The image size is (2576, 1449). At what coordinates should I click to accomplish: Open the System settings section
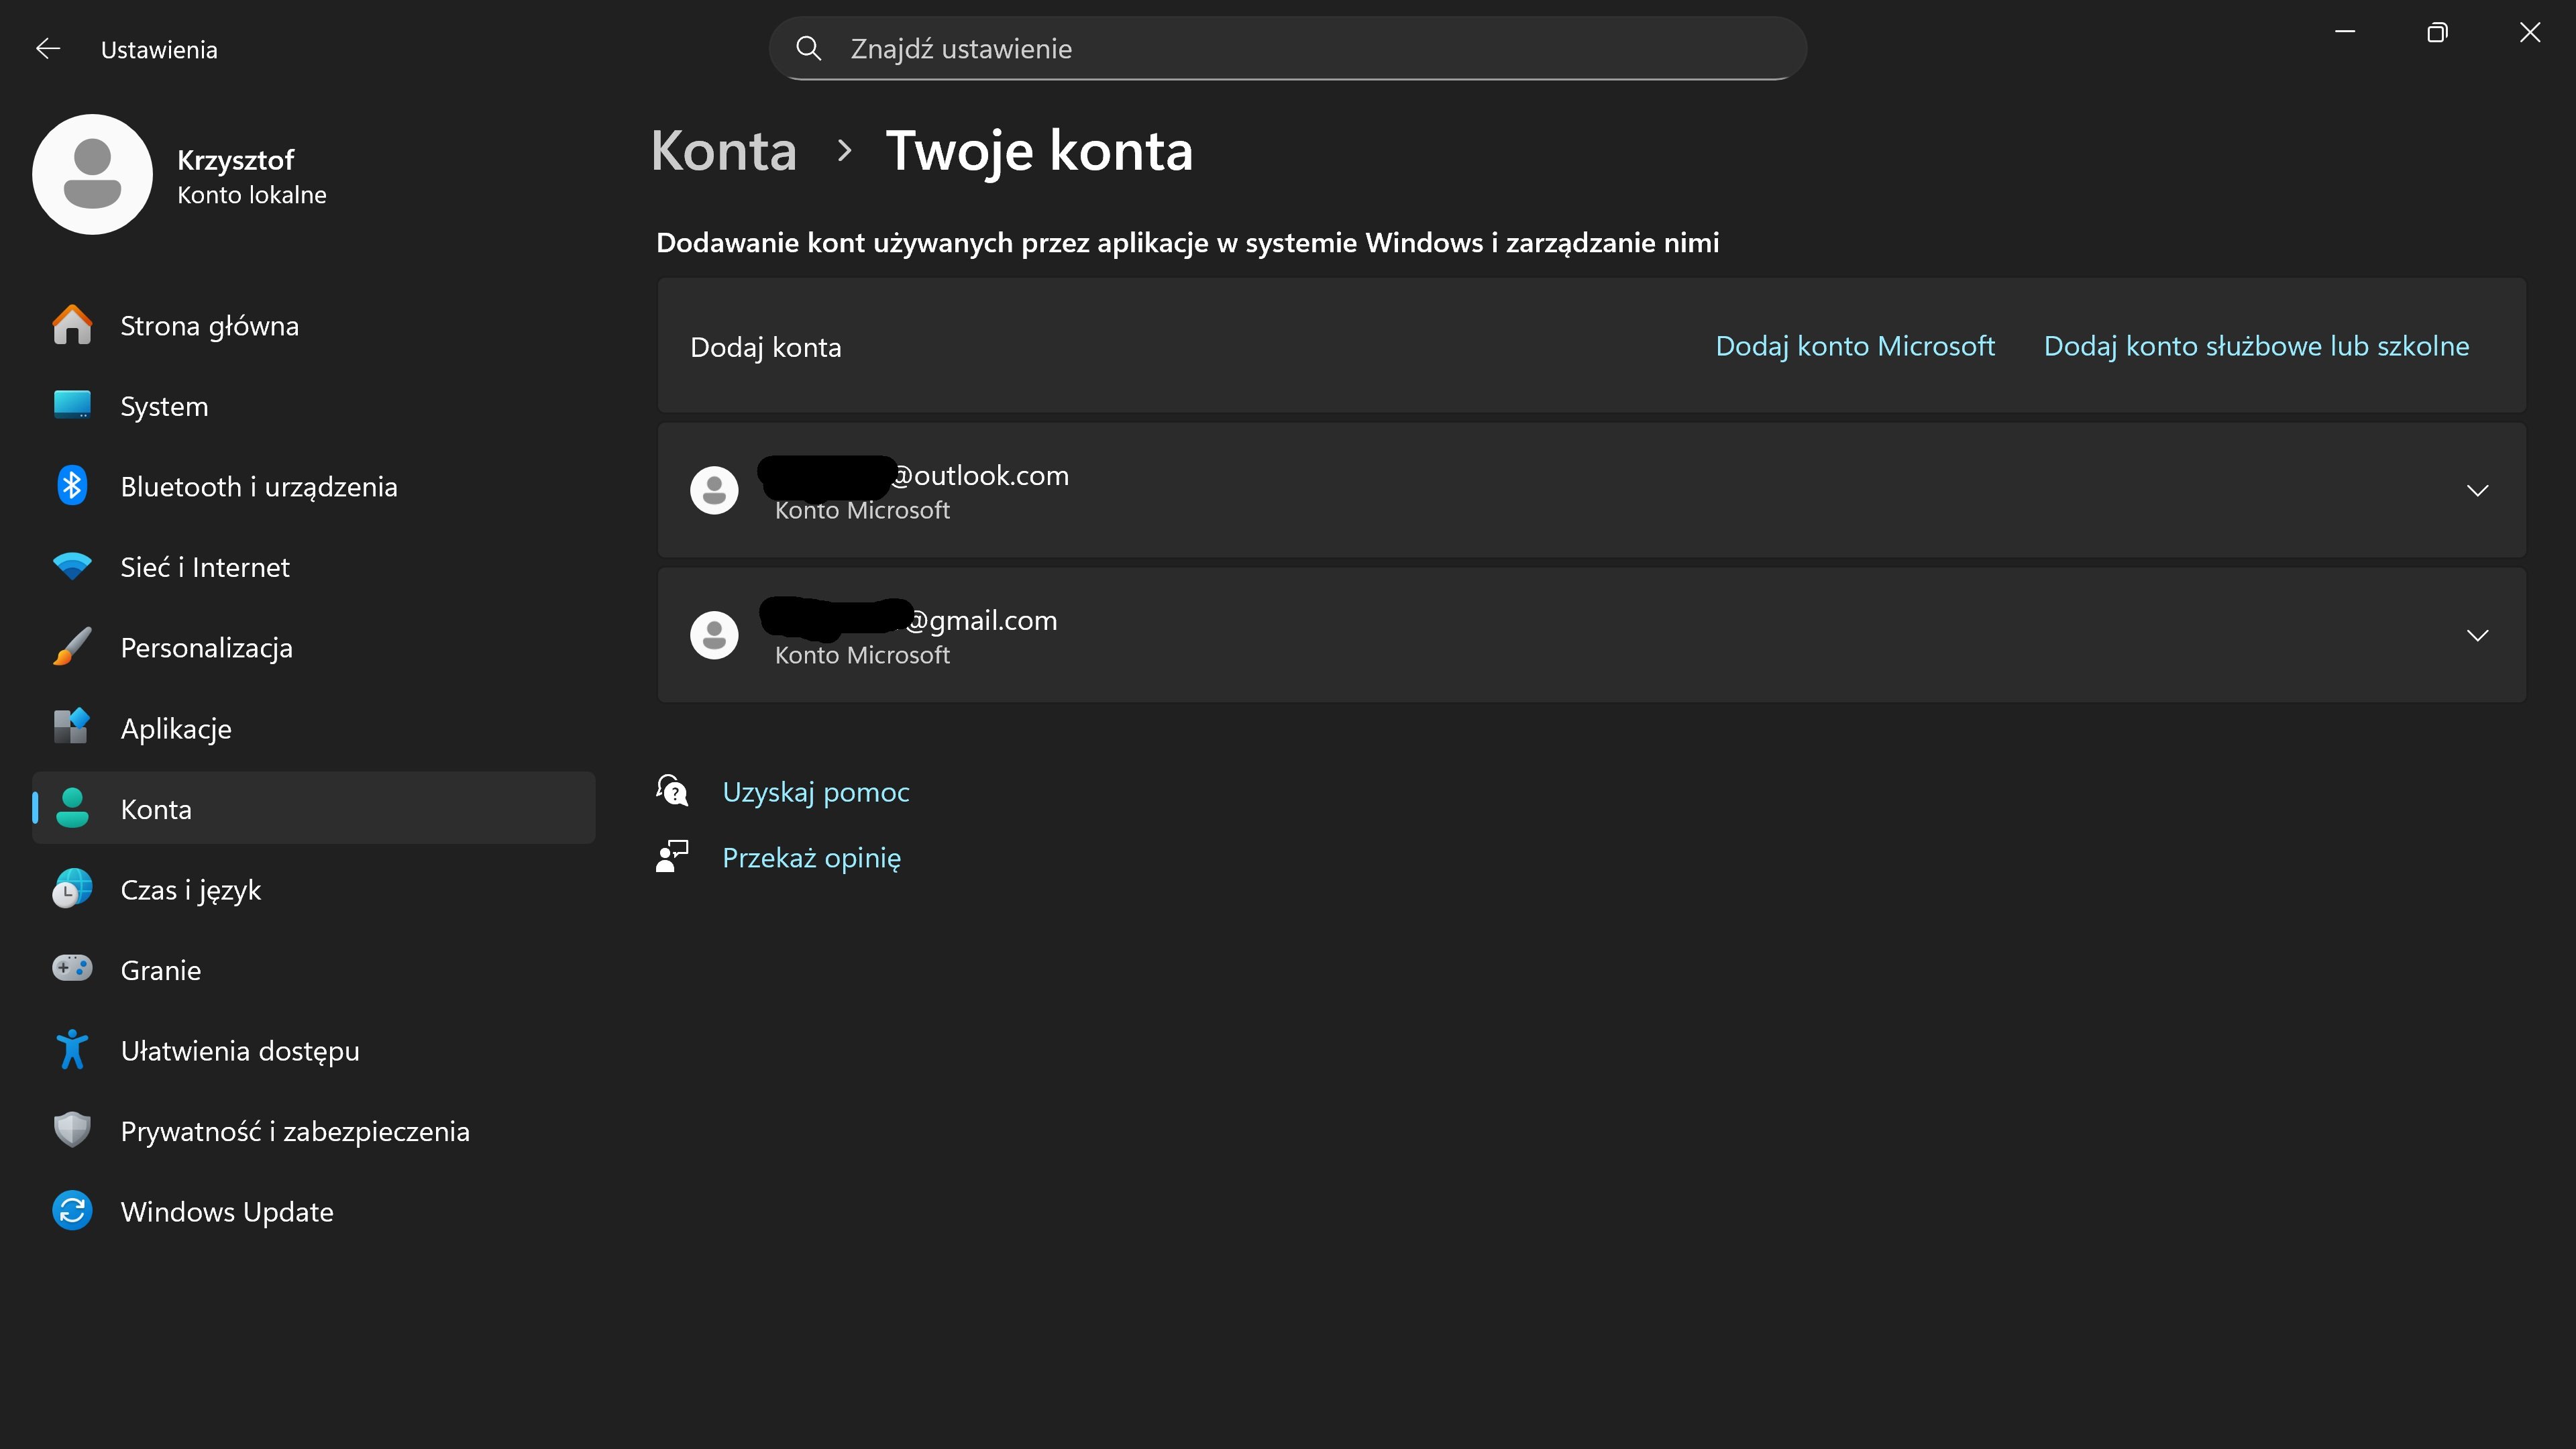(x=164, y=407)
